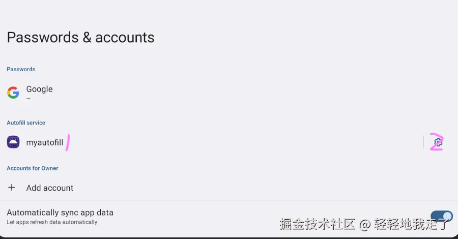
Task: Open myautofill settings via the gear icon
Action: pyautogui.click(x=438, y=142)
